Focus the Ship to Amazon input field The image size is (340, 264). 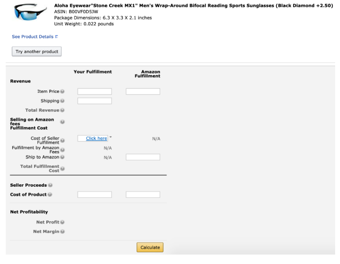tap(143, 157)
